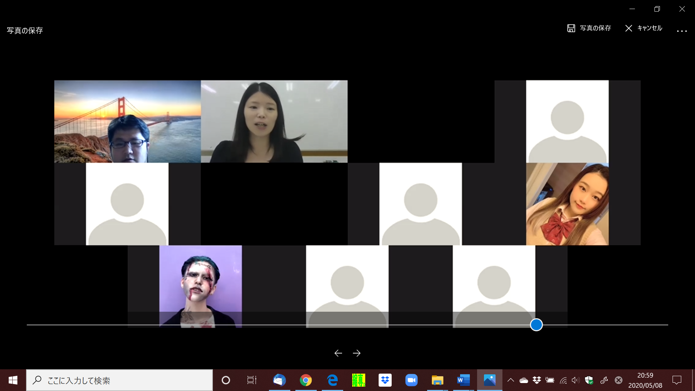This screenshot has height=391, width=695.
Task: Open Windows Security shield tray icon
Action: 589,380
